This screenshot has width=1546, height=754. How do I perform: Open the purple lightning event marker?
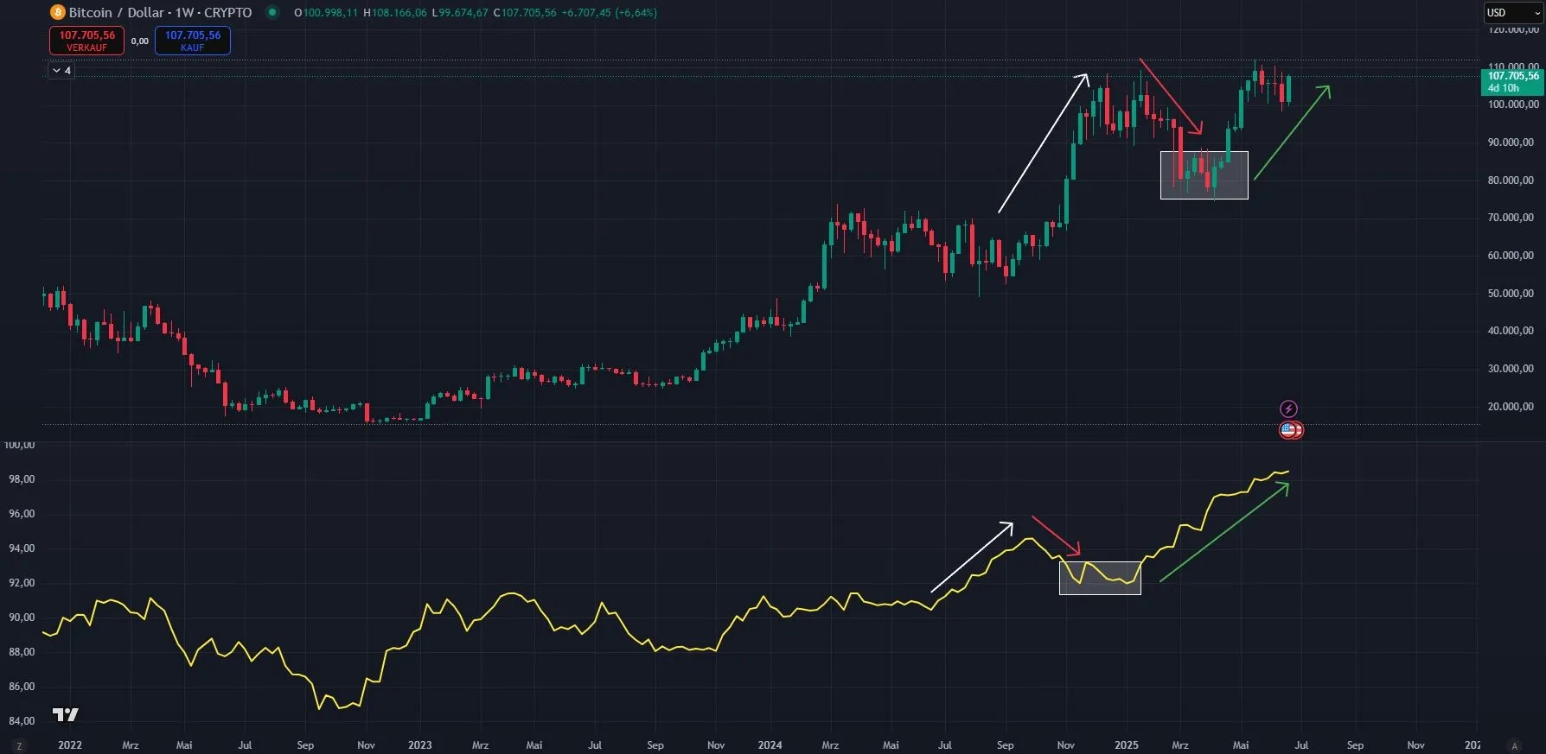(1288, 409)
